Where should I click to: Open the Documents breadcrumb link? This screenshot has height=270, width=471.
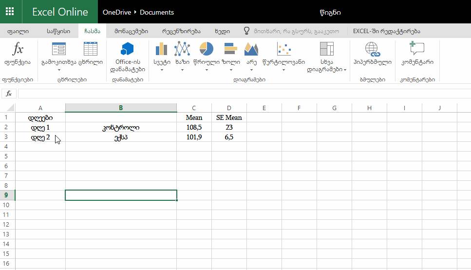[157, 12]
